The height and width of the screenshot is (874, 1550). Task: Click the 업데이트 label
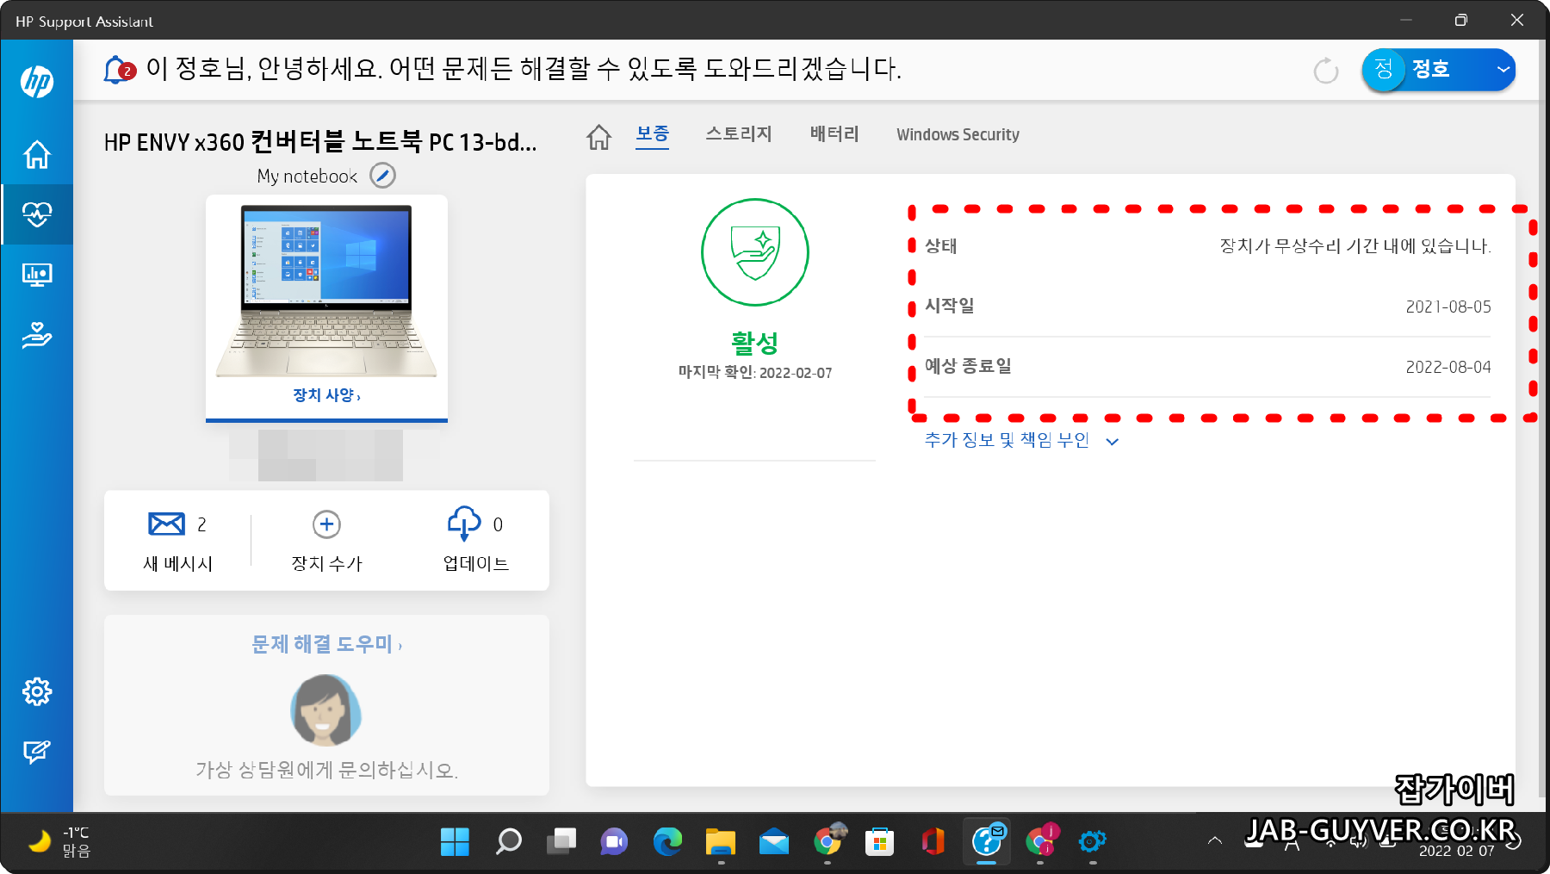point(475,563)
